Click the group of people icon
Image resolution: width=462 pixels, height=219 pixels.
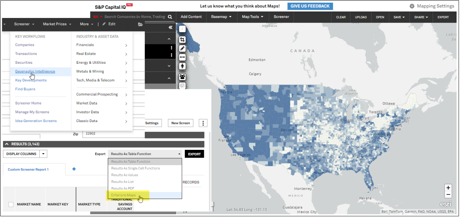coord(182,77)
